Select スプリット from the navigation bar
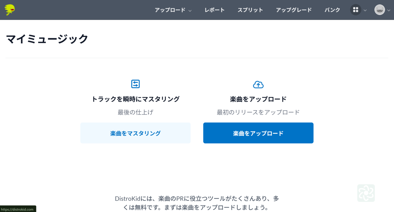Viewport: 394px width, 212px height. 250,10
